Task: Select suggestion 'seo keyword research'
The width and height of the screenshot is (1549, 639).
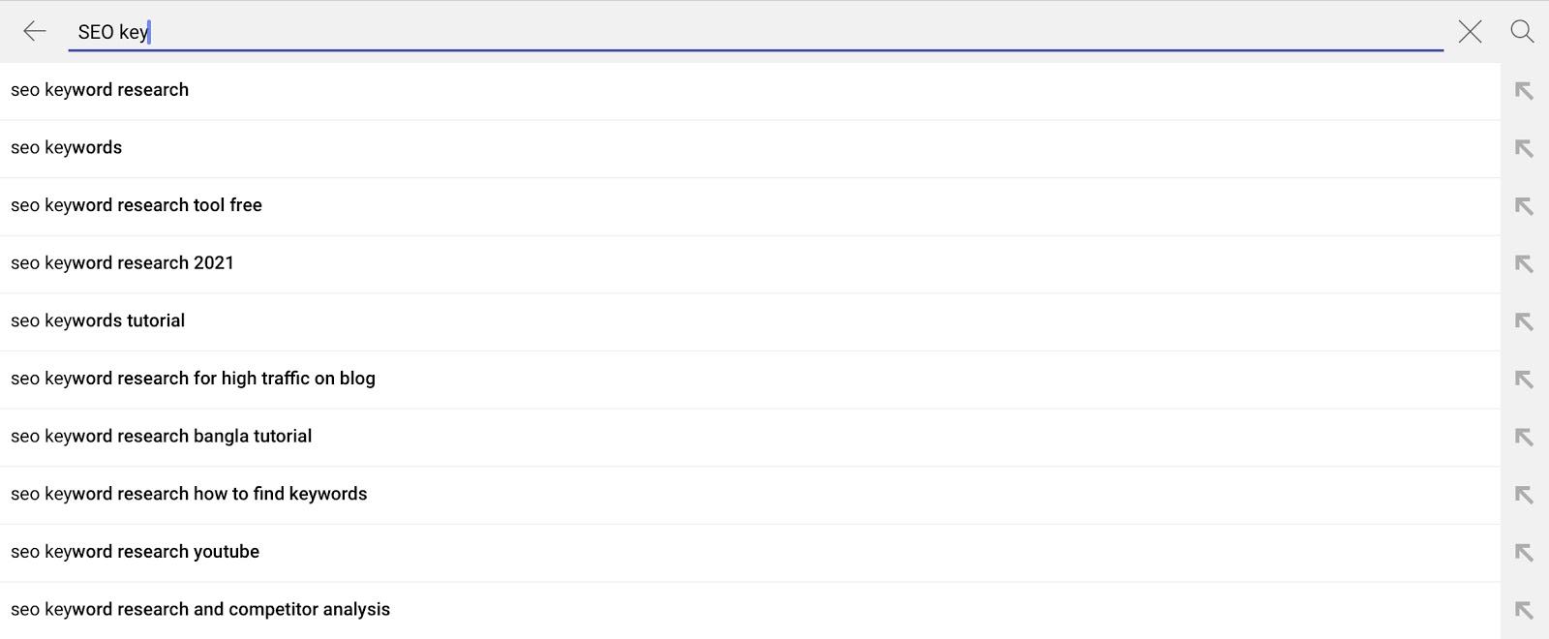Action: click(750, 91)
